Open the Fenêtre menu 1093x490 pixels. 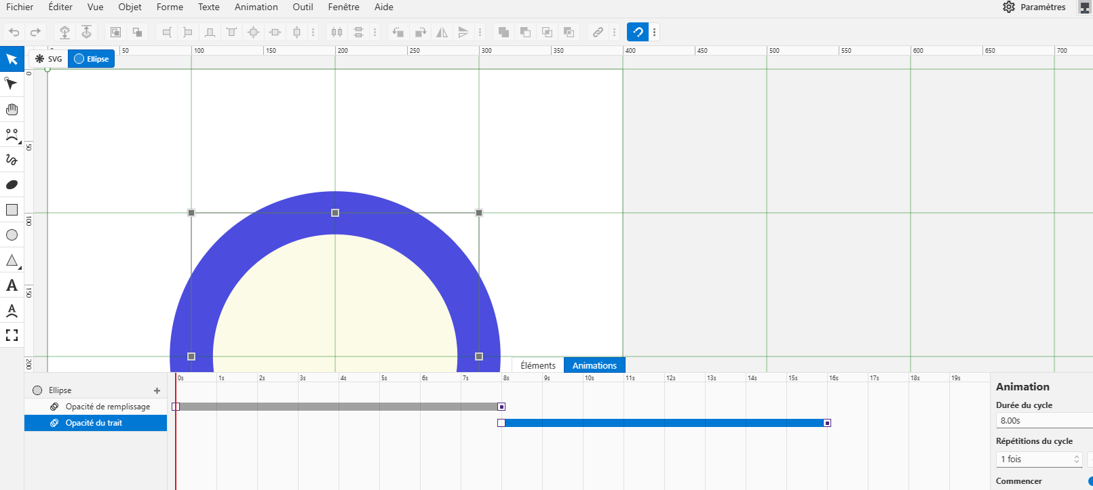[343, 7]
